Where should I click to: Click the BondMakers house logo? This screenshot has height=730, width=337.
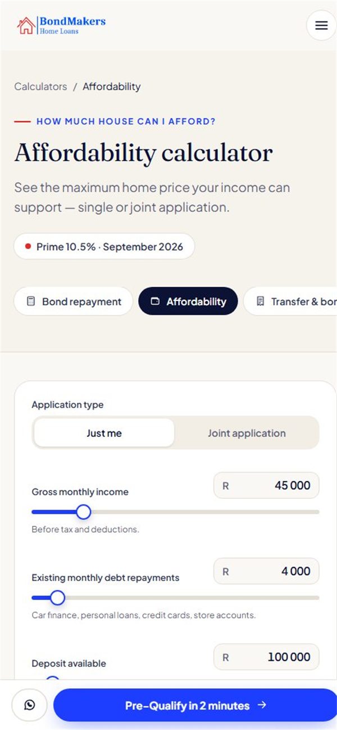click(x=26, y=25)
